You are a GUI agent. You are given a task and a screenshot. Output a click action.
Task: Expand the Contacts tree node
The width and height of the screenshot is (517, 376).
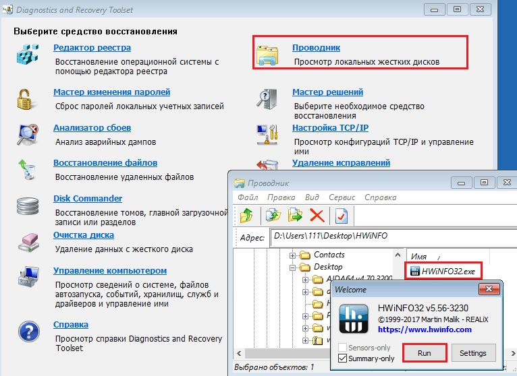[292, 255]
